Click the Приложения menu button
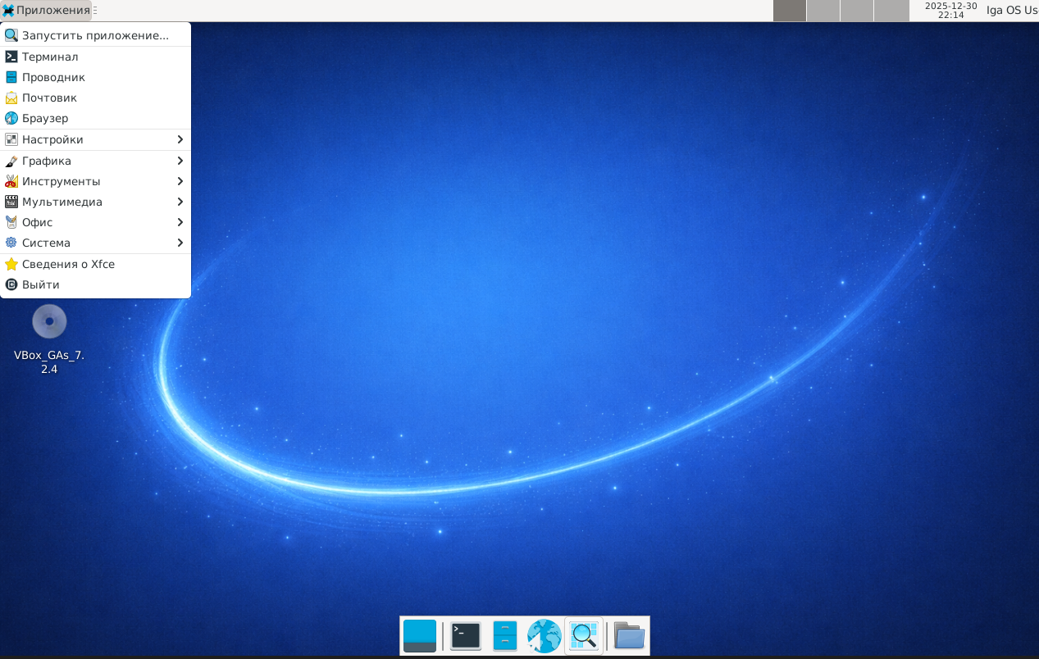Viewport: 1039px width, 659px height. [46, 11]
